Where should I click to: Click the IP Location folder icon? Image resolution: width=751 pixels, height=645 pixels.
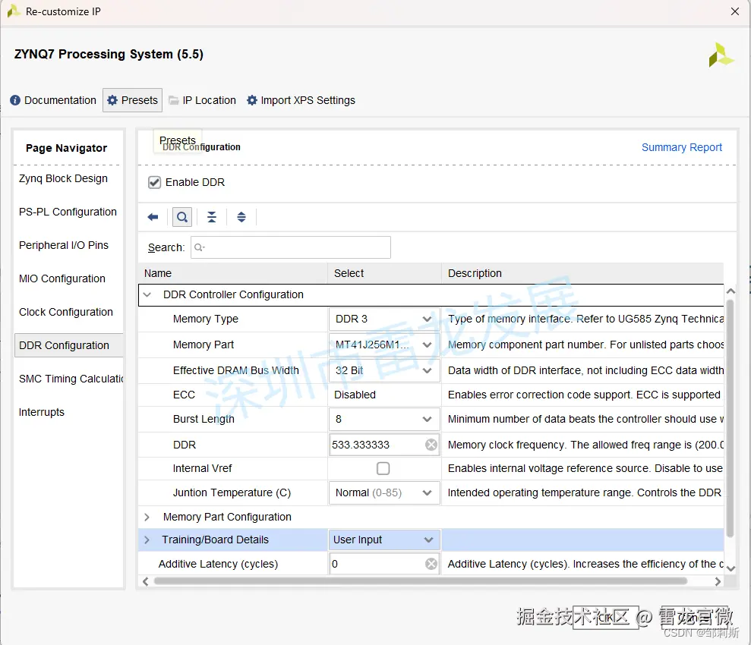tap(174, 100)
